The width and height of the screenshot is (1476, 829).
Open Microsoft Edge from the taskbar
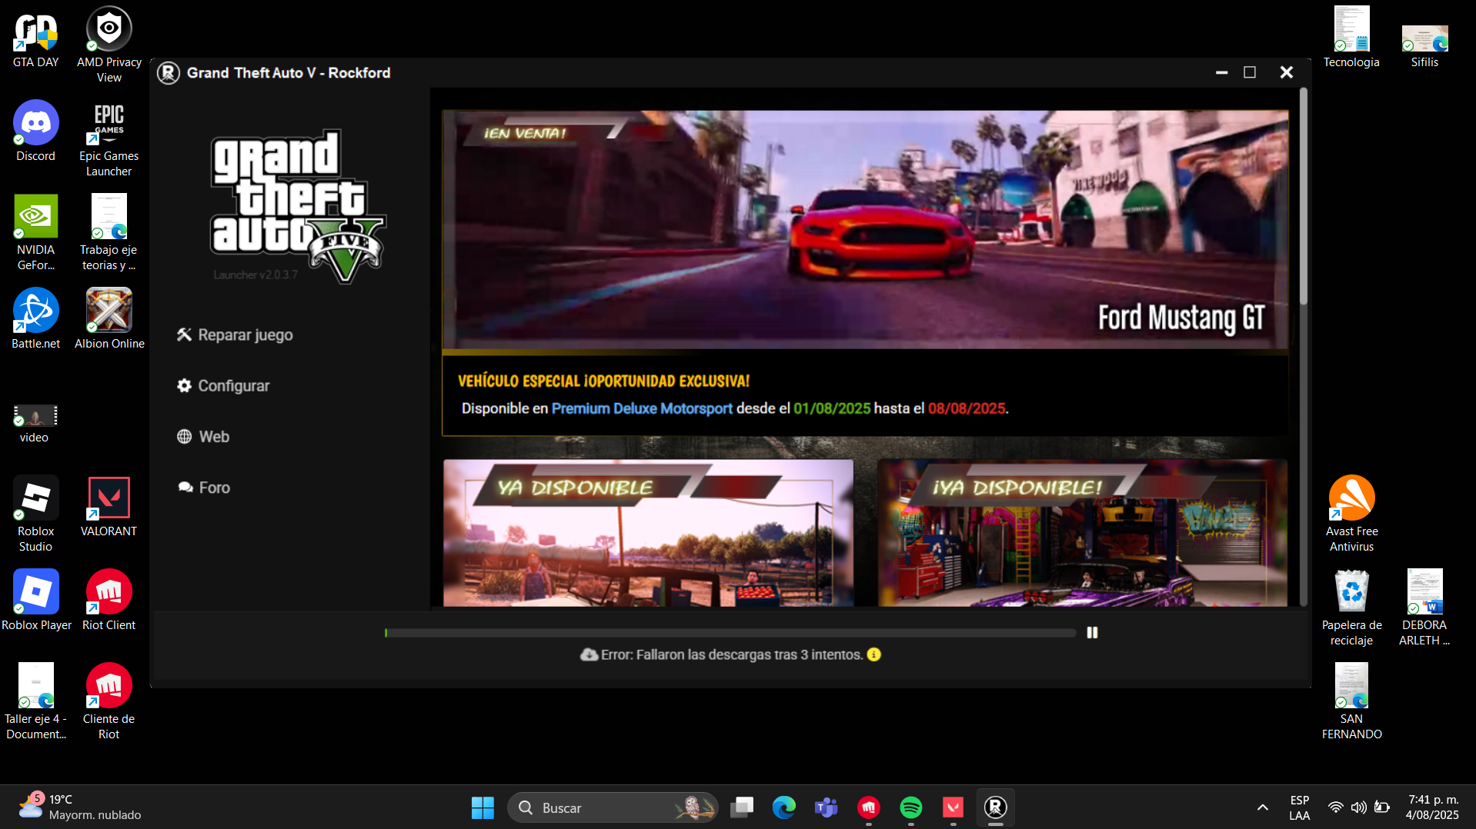783,807
